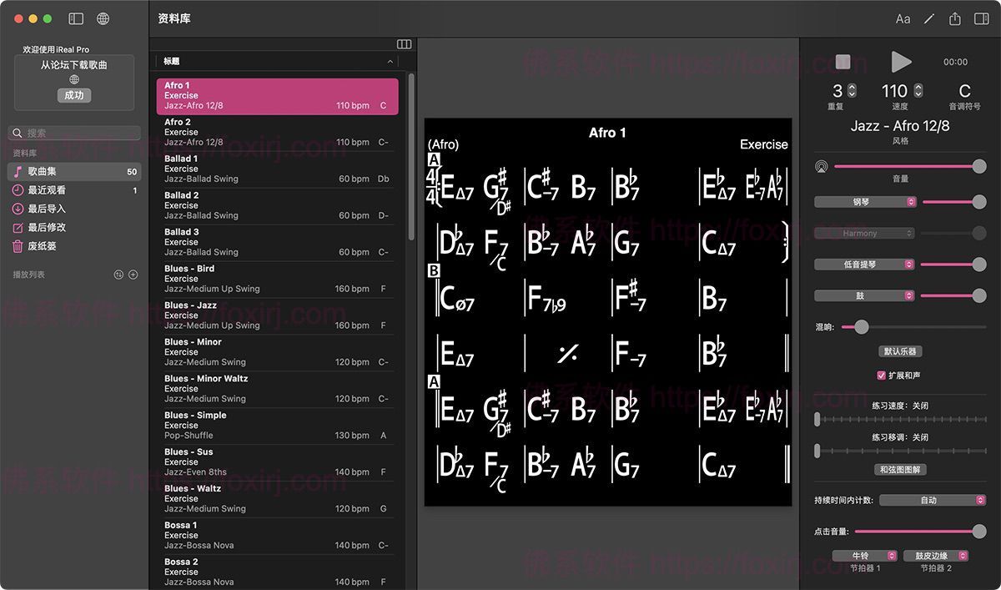
Task: Add a new playlist with the plus icon
Action: pos(133,275)
